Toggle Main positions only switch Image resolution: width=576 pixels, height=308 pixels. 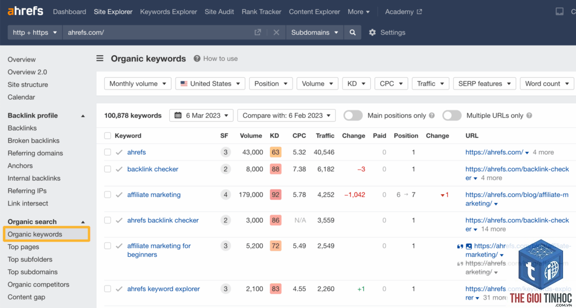[353, 115]
